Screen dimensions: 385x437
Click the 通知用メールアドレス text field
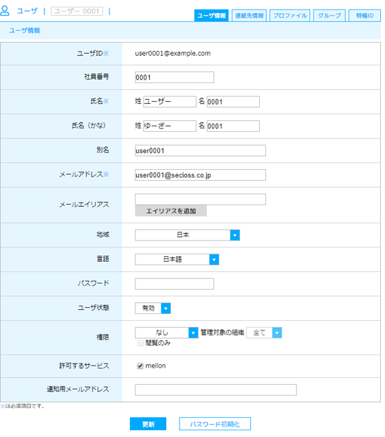point(216,390)
